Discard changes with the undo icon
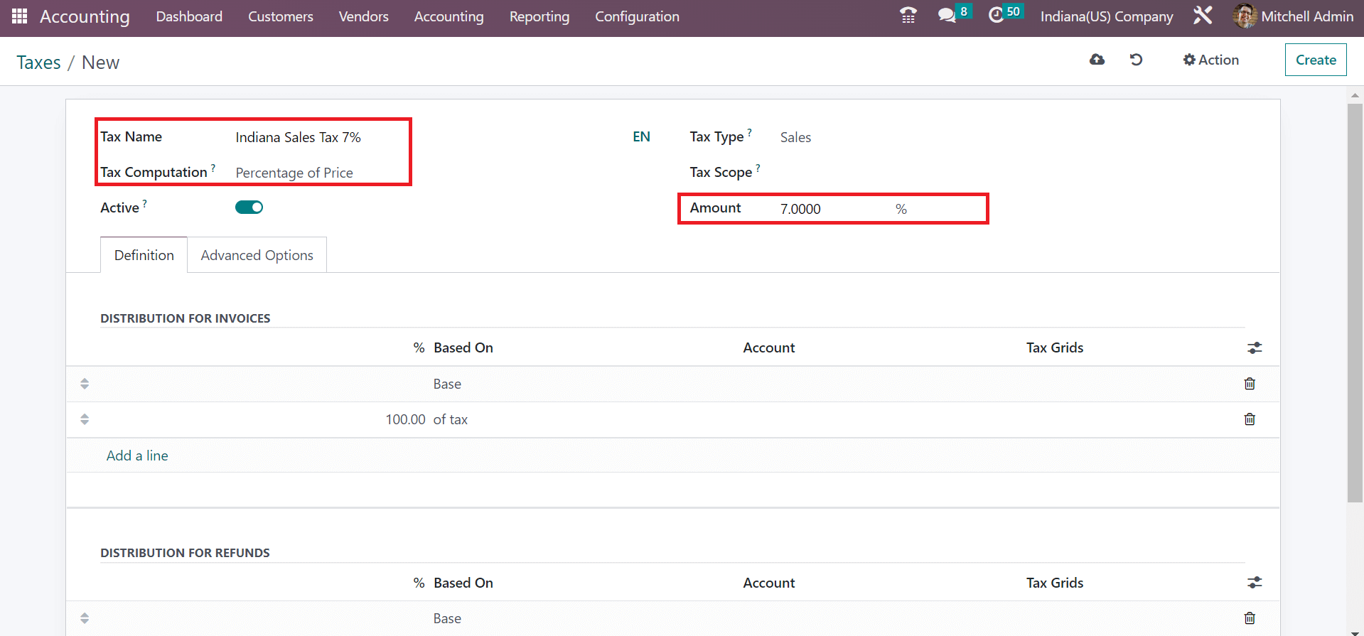 click(x=1136, y=60)
